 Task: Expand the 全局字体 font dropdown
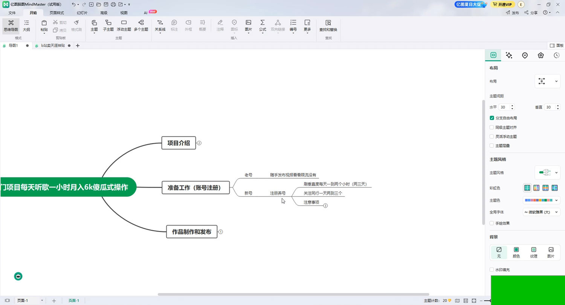point(541,212)
